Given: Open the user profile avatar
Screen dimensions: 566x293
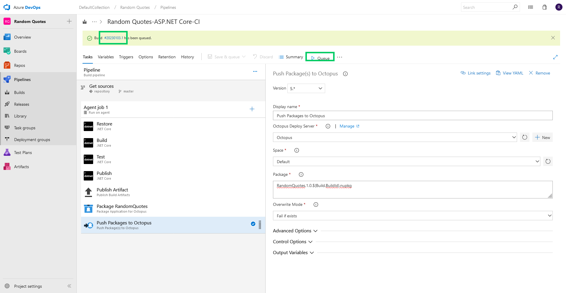Looking at the screenshot, I should point(559,7).
